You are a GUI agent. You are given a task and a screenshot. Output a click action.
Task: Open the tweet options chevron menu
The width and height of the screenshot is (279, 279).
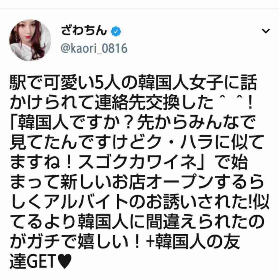[x=266, y=31]
